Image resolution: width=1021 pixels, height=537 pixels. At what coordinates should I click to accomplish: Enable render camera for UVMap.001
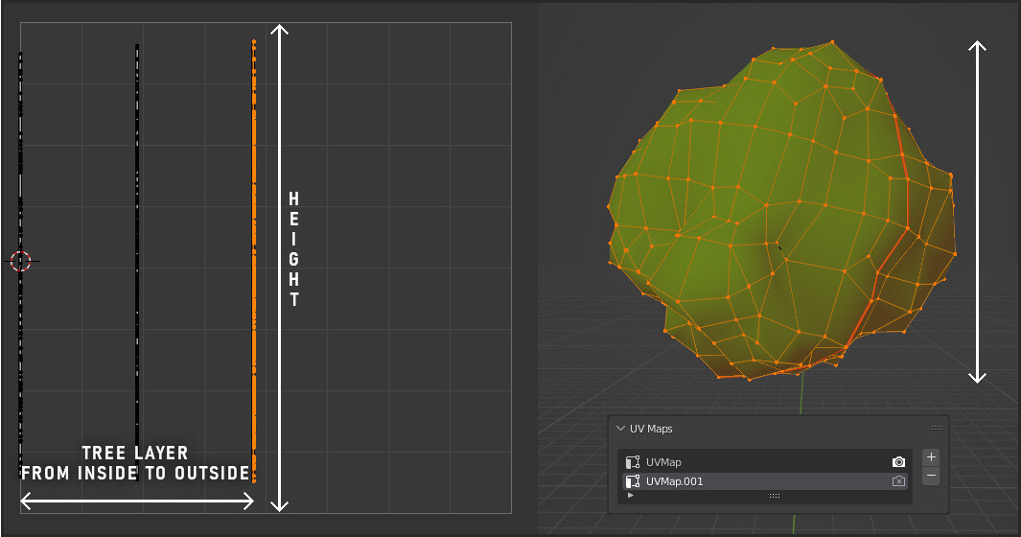click(x=898, y=481)
